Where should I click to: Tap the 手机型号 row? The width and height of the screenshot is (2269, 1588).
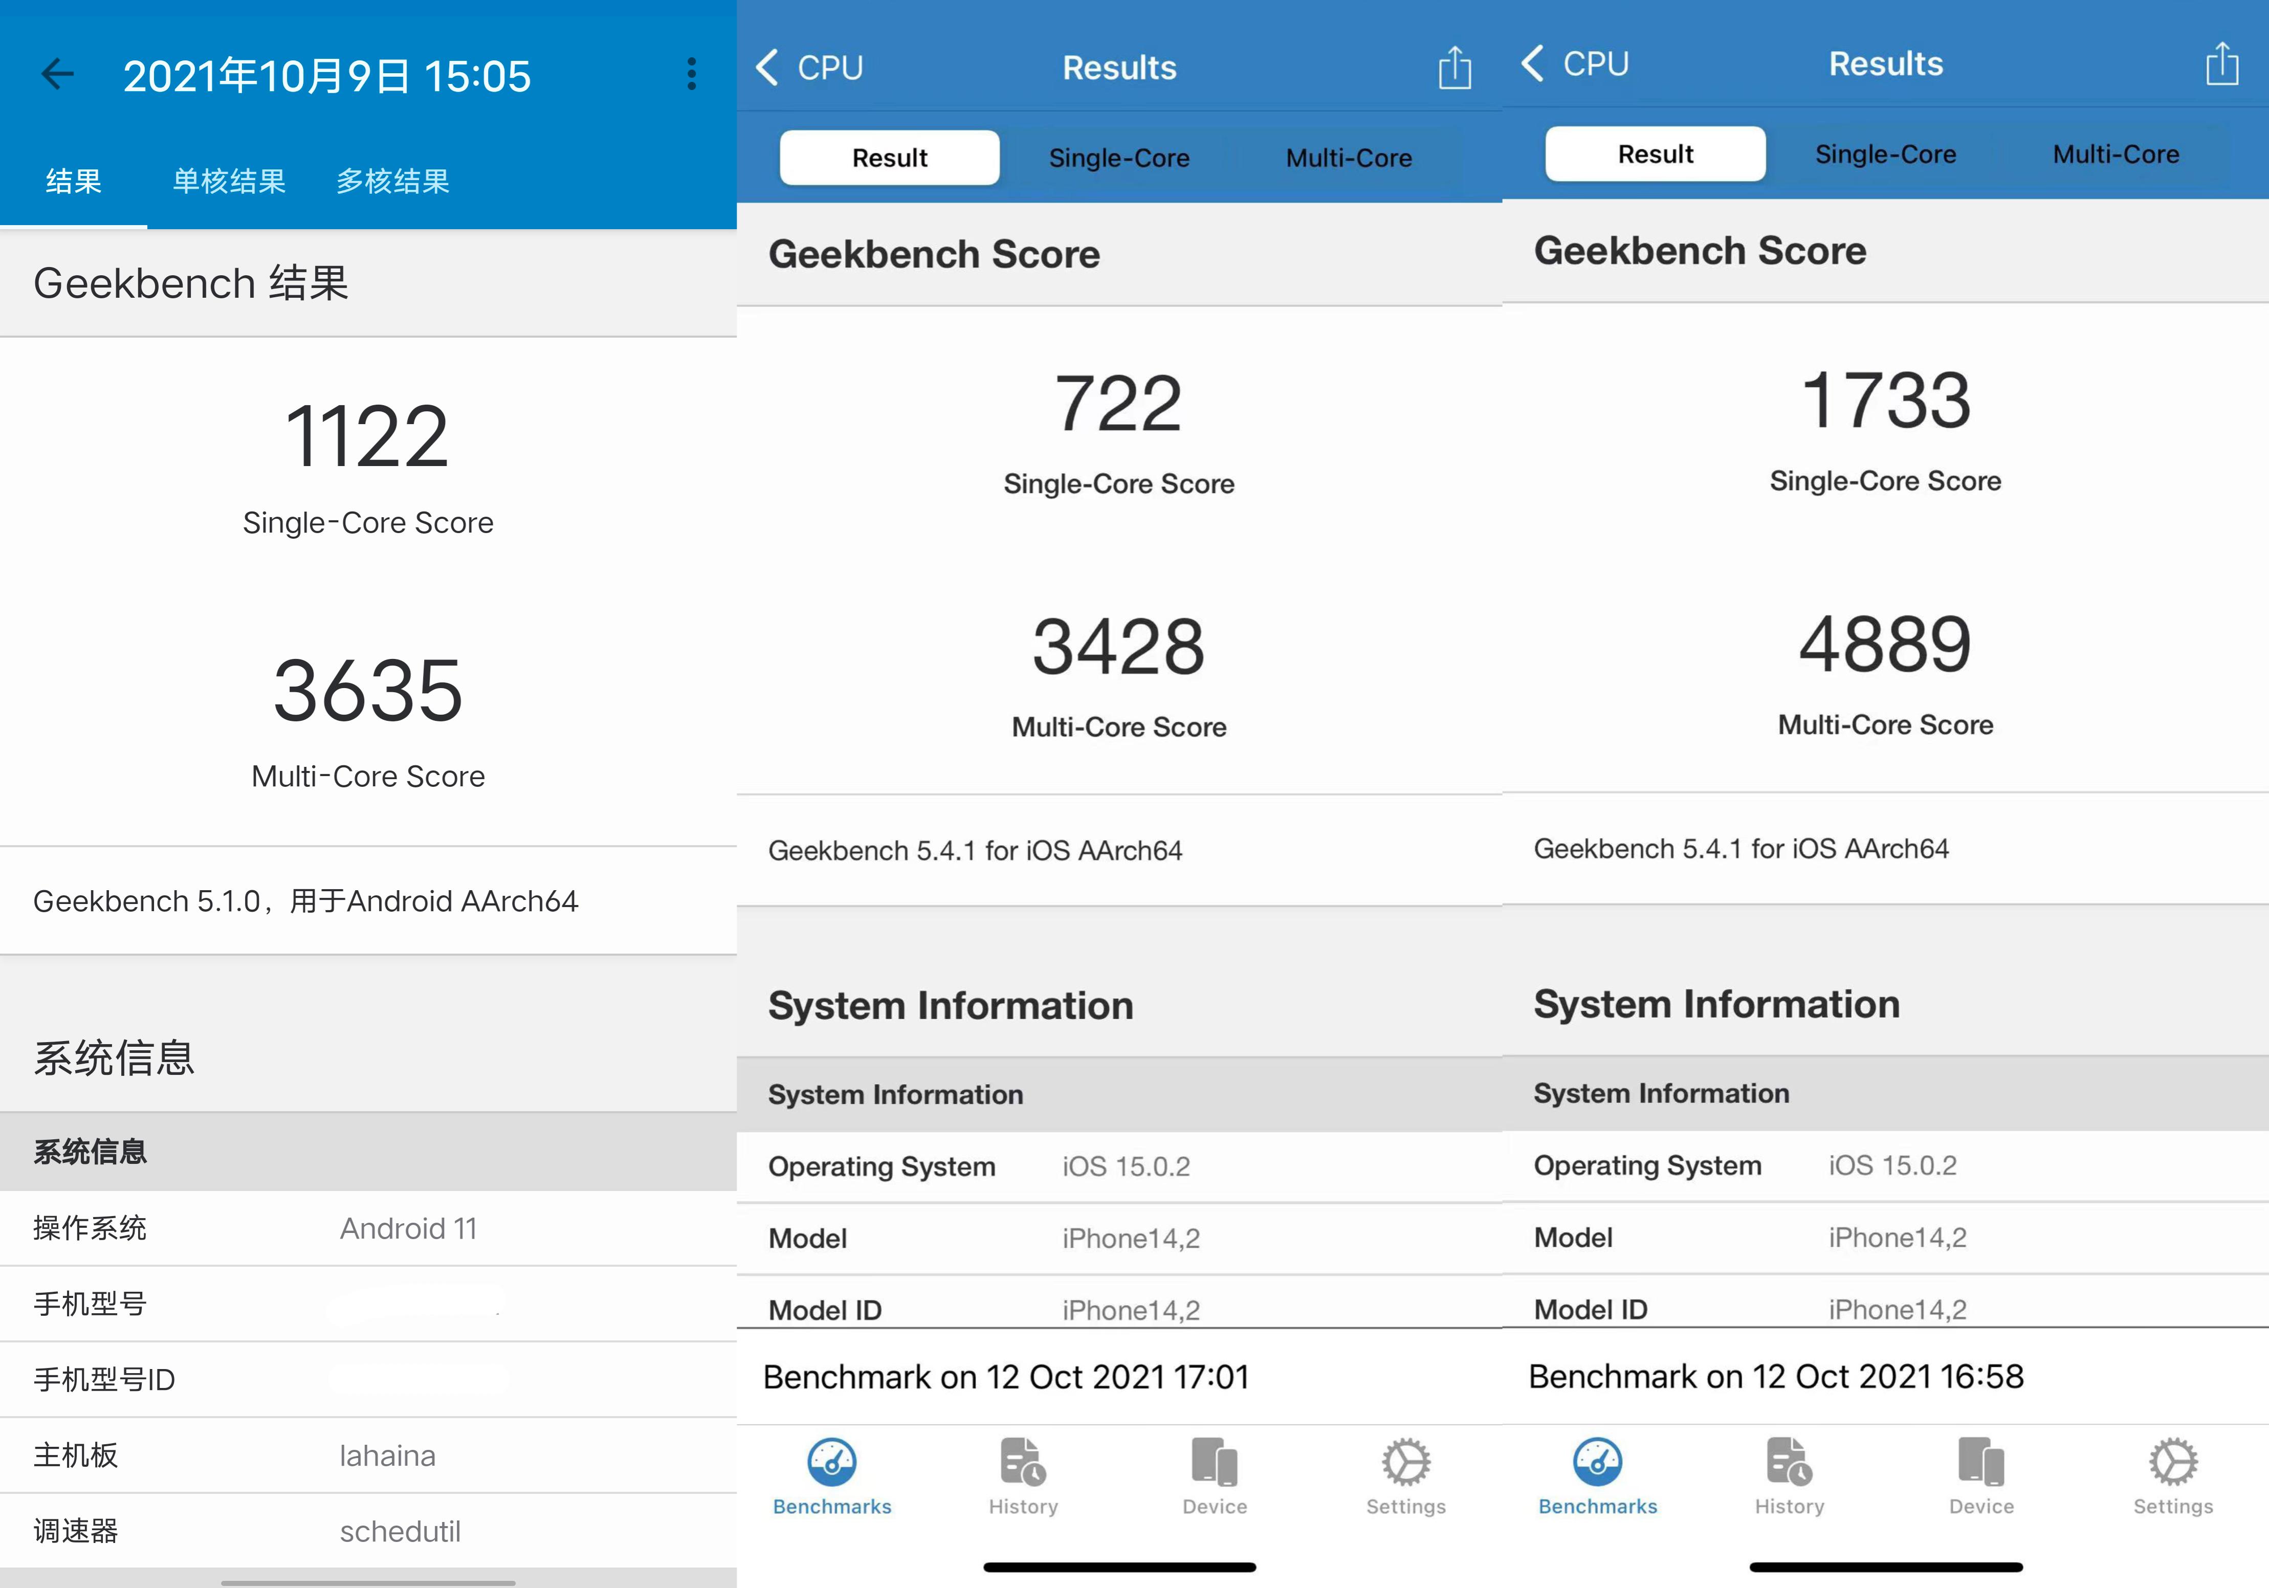[368, 1305]
